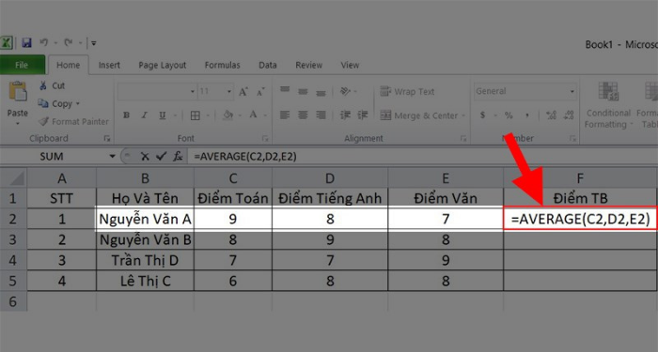Toggle bold formatting
658x352 pixels.
pyautogui.click(x=126, y=115)
